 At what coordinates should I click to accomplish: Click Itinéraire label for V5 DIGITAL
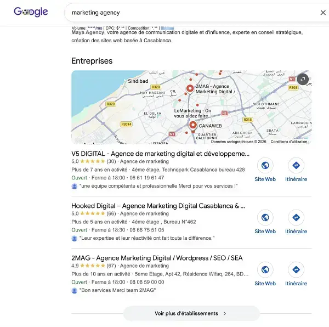(x=296, y=179)
